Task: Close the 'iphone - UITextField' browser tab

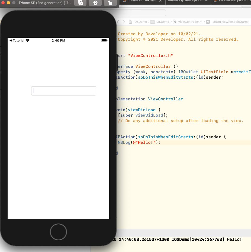Action: point(161,1)
